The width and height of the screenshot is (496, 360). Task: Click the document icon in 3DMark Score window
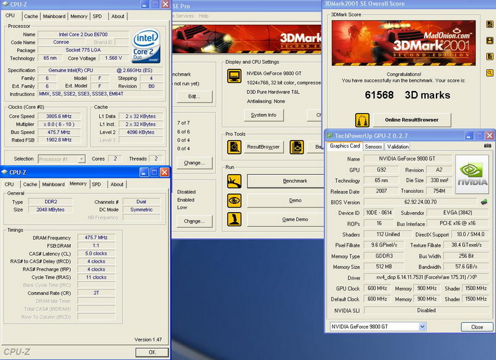pos(490,56)
